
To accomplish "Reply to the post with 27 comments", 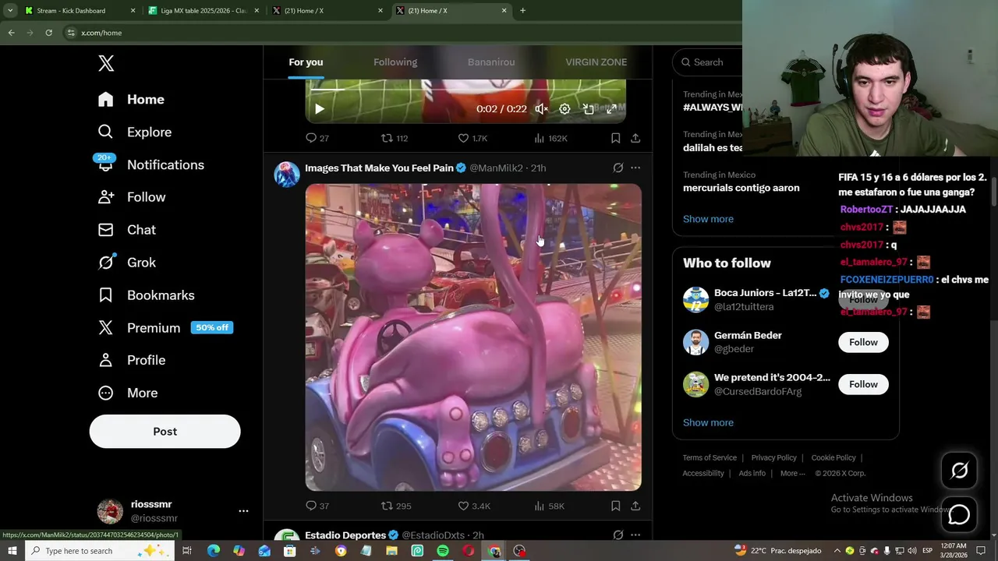I will (317, 138).
